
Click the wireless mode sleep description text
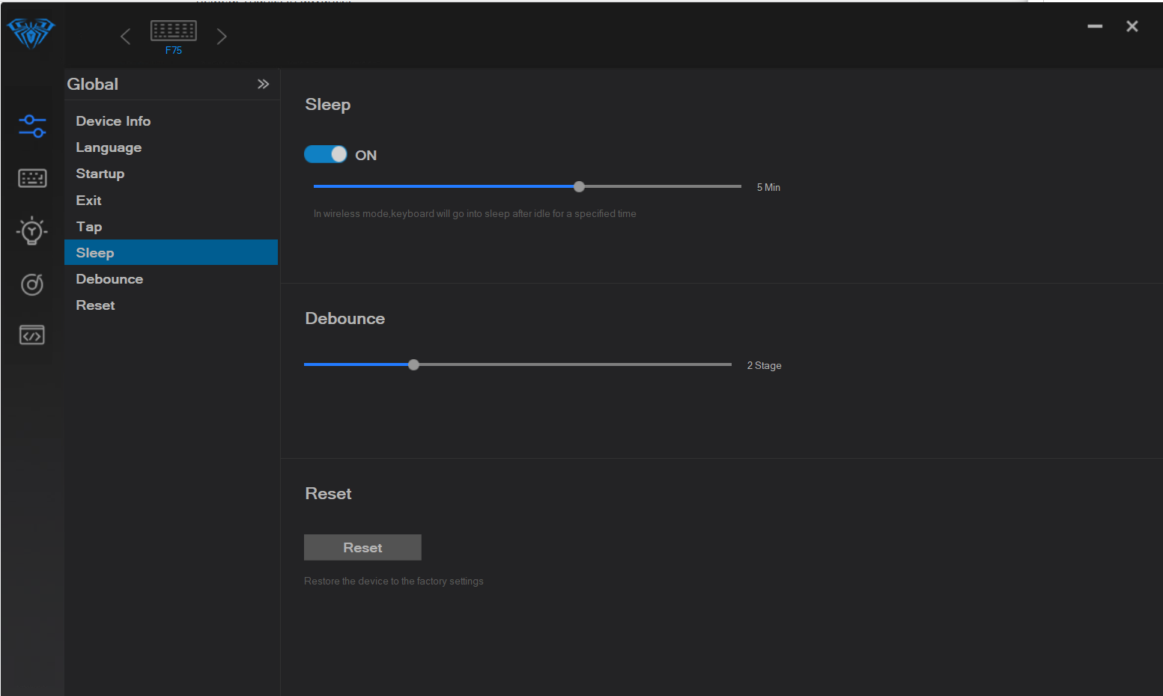coord(475,213)
